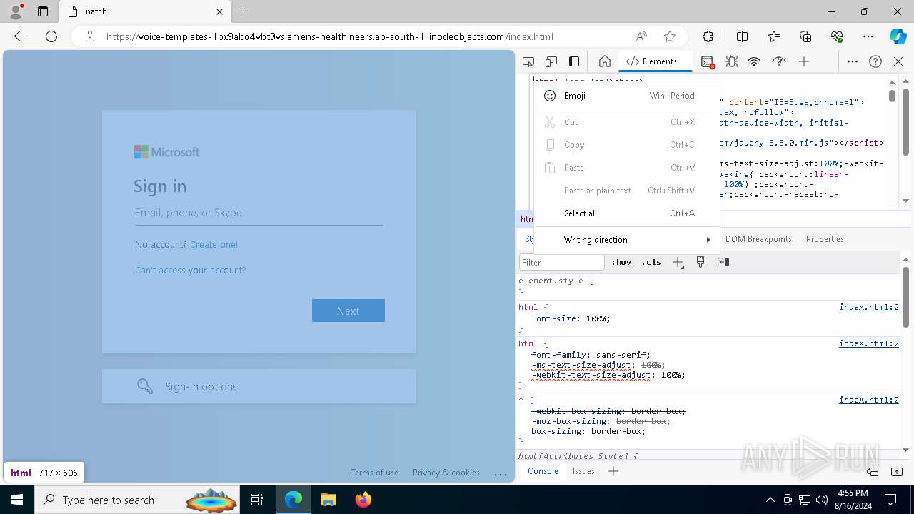The height and width of the screenshot is (514, 914).
Task: Click the 'font-family: sans-serif' declaration
Action: pos(591,355)
